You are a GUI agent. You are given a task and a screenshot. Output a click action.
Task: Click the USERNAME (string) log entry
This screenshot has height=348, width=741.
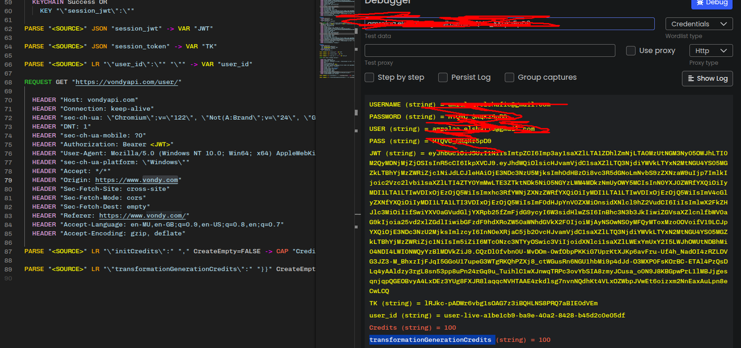click(460, 105)
